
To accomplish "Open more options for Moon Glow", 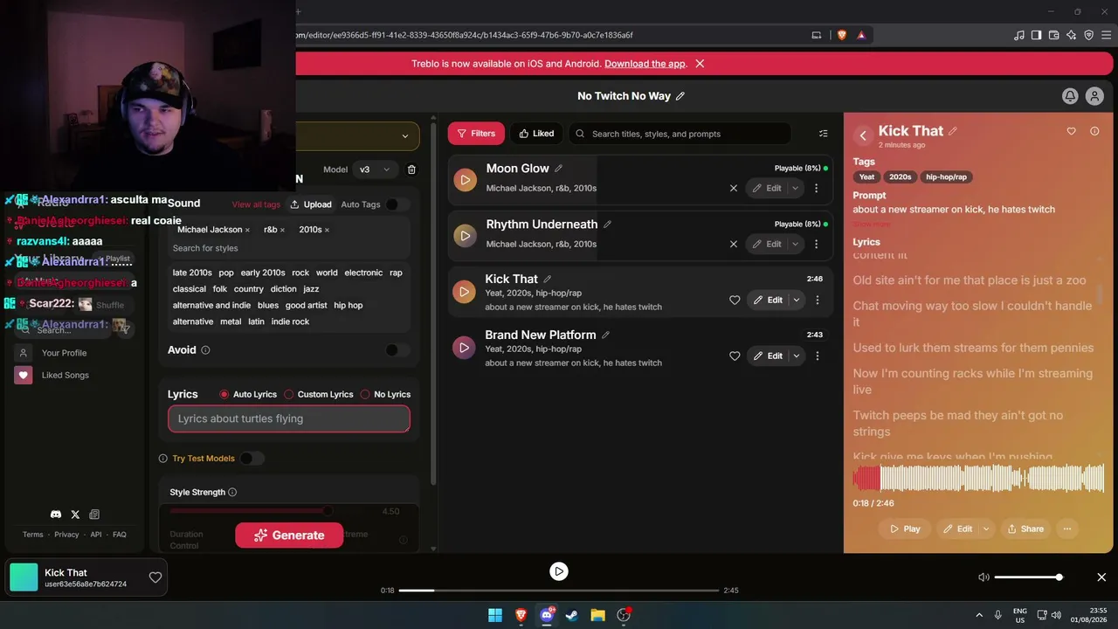I will pyautogui.click(x=817, y=188).
